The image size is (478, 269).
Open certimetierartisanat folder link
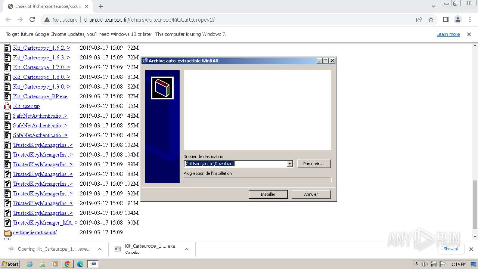pos(35,232)
